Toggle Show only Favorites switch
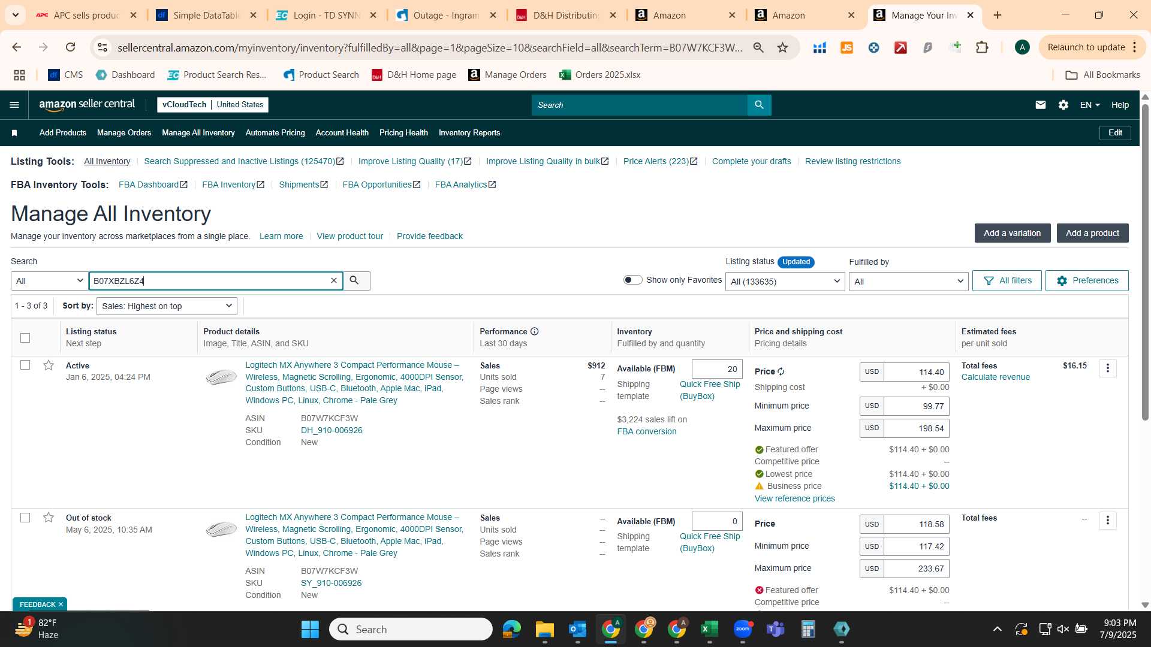Image resolution: width=1151 pixels, height=647 pixels. (x=632, y=280)
